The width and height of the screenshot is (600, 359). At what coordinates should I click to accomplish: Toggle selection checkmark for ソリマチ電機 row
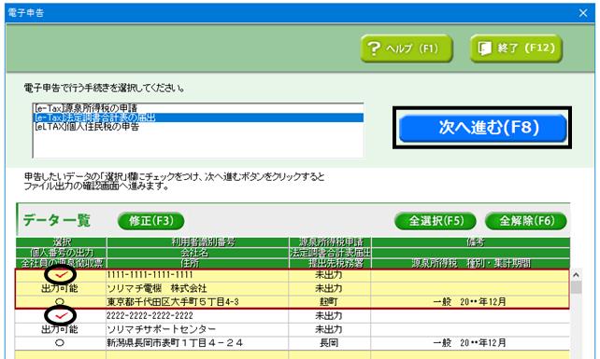click(x=60, y=274)
